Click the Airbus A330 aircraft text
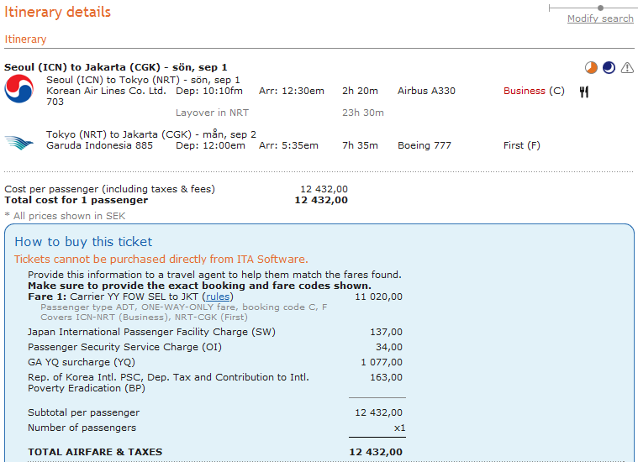This screenshot has height=462, width=638. 426,91
